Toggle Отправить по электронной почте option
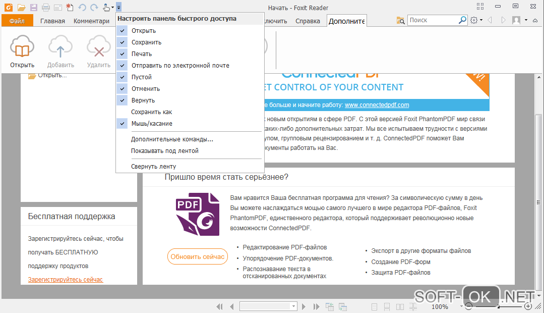This screenshot has height=313, width=544. pos(190,65)
